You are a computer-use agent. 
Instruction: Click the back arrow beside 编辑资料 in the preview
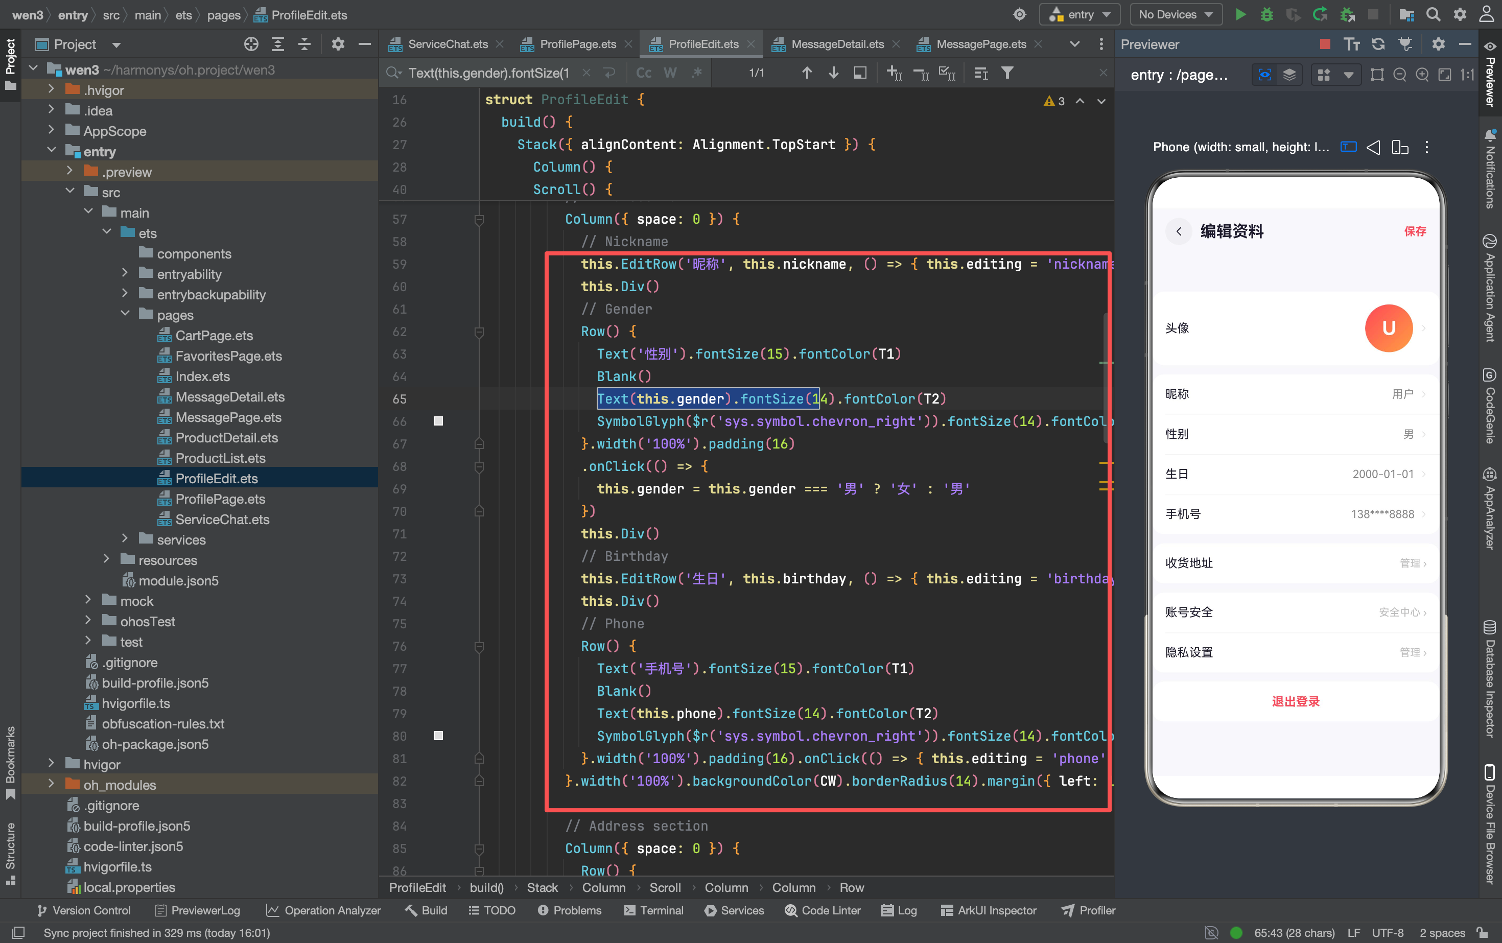1178,231
